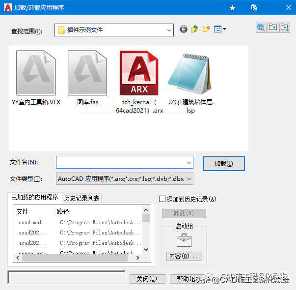Close the Load/Unload Applications dialog

pos(289,7)
